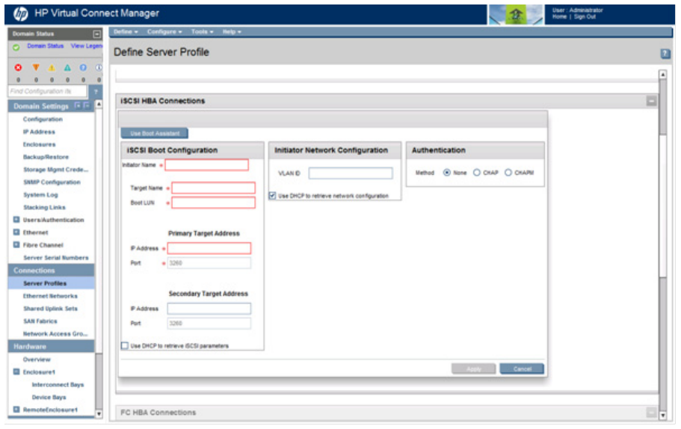Click the Secondary Target IP Address field

pyautogui.click(x=209, y=309)
